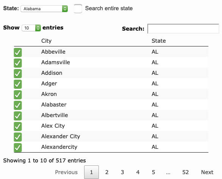Toggle the Addison row checkbox
The height and width of the screenshot is (179, 222).
click(x=18, y=74)
